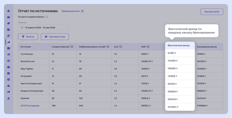Select the 'Мир Турбаз' source row
232x118 pixels.
pos(120,69)
